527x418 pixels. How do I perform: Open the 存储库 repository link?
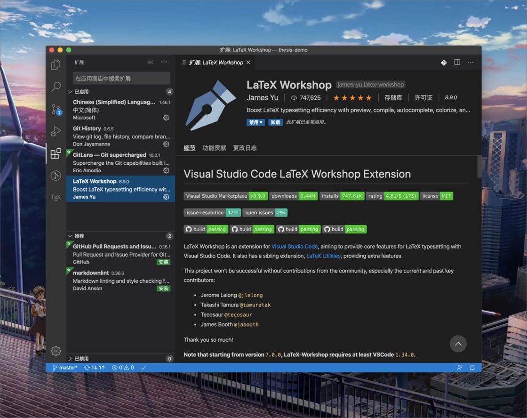tap(393, 97)
